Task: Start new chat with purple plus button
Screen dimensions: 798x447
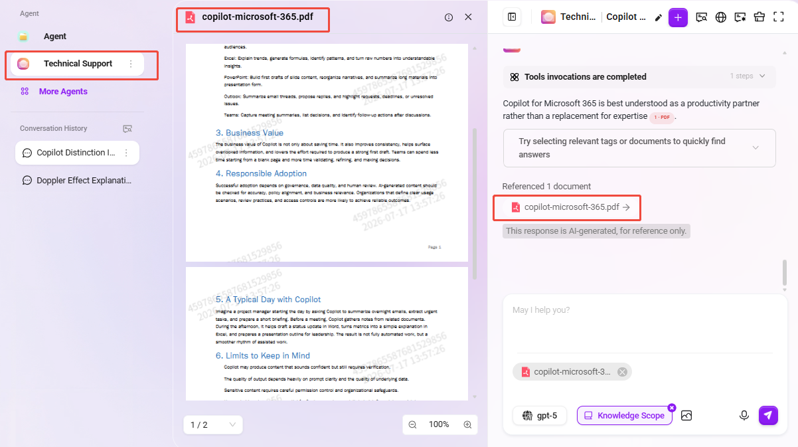Action: point(678,17)
